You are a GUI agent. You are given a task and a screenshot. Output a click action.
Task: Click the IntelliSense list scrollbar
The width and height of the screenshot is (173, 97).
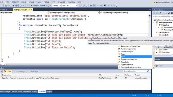pyautogui.click(x=153, y=57)
